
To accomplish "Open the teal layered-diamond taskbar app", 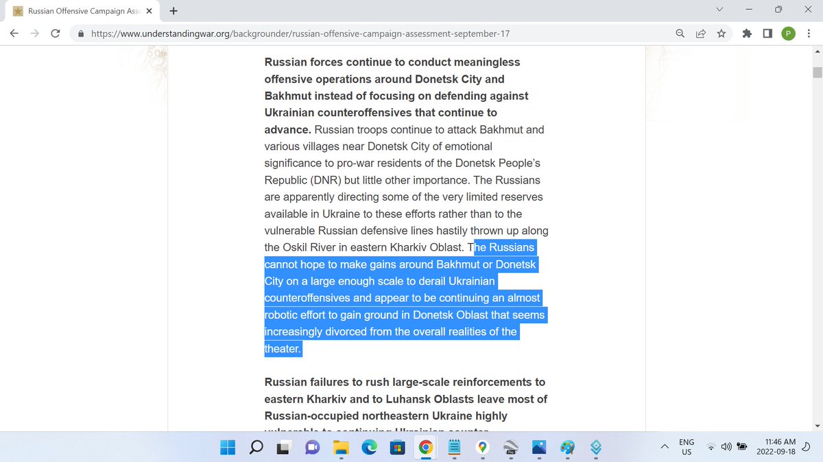I will (x=595, y=448).
